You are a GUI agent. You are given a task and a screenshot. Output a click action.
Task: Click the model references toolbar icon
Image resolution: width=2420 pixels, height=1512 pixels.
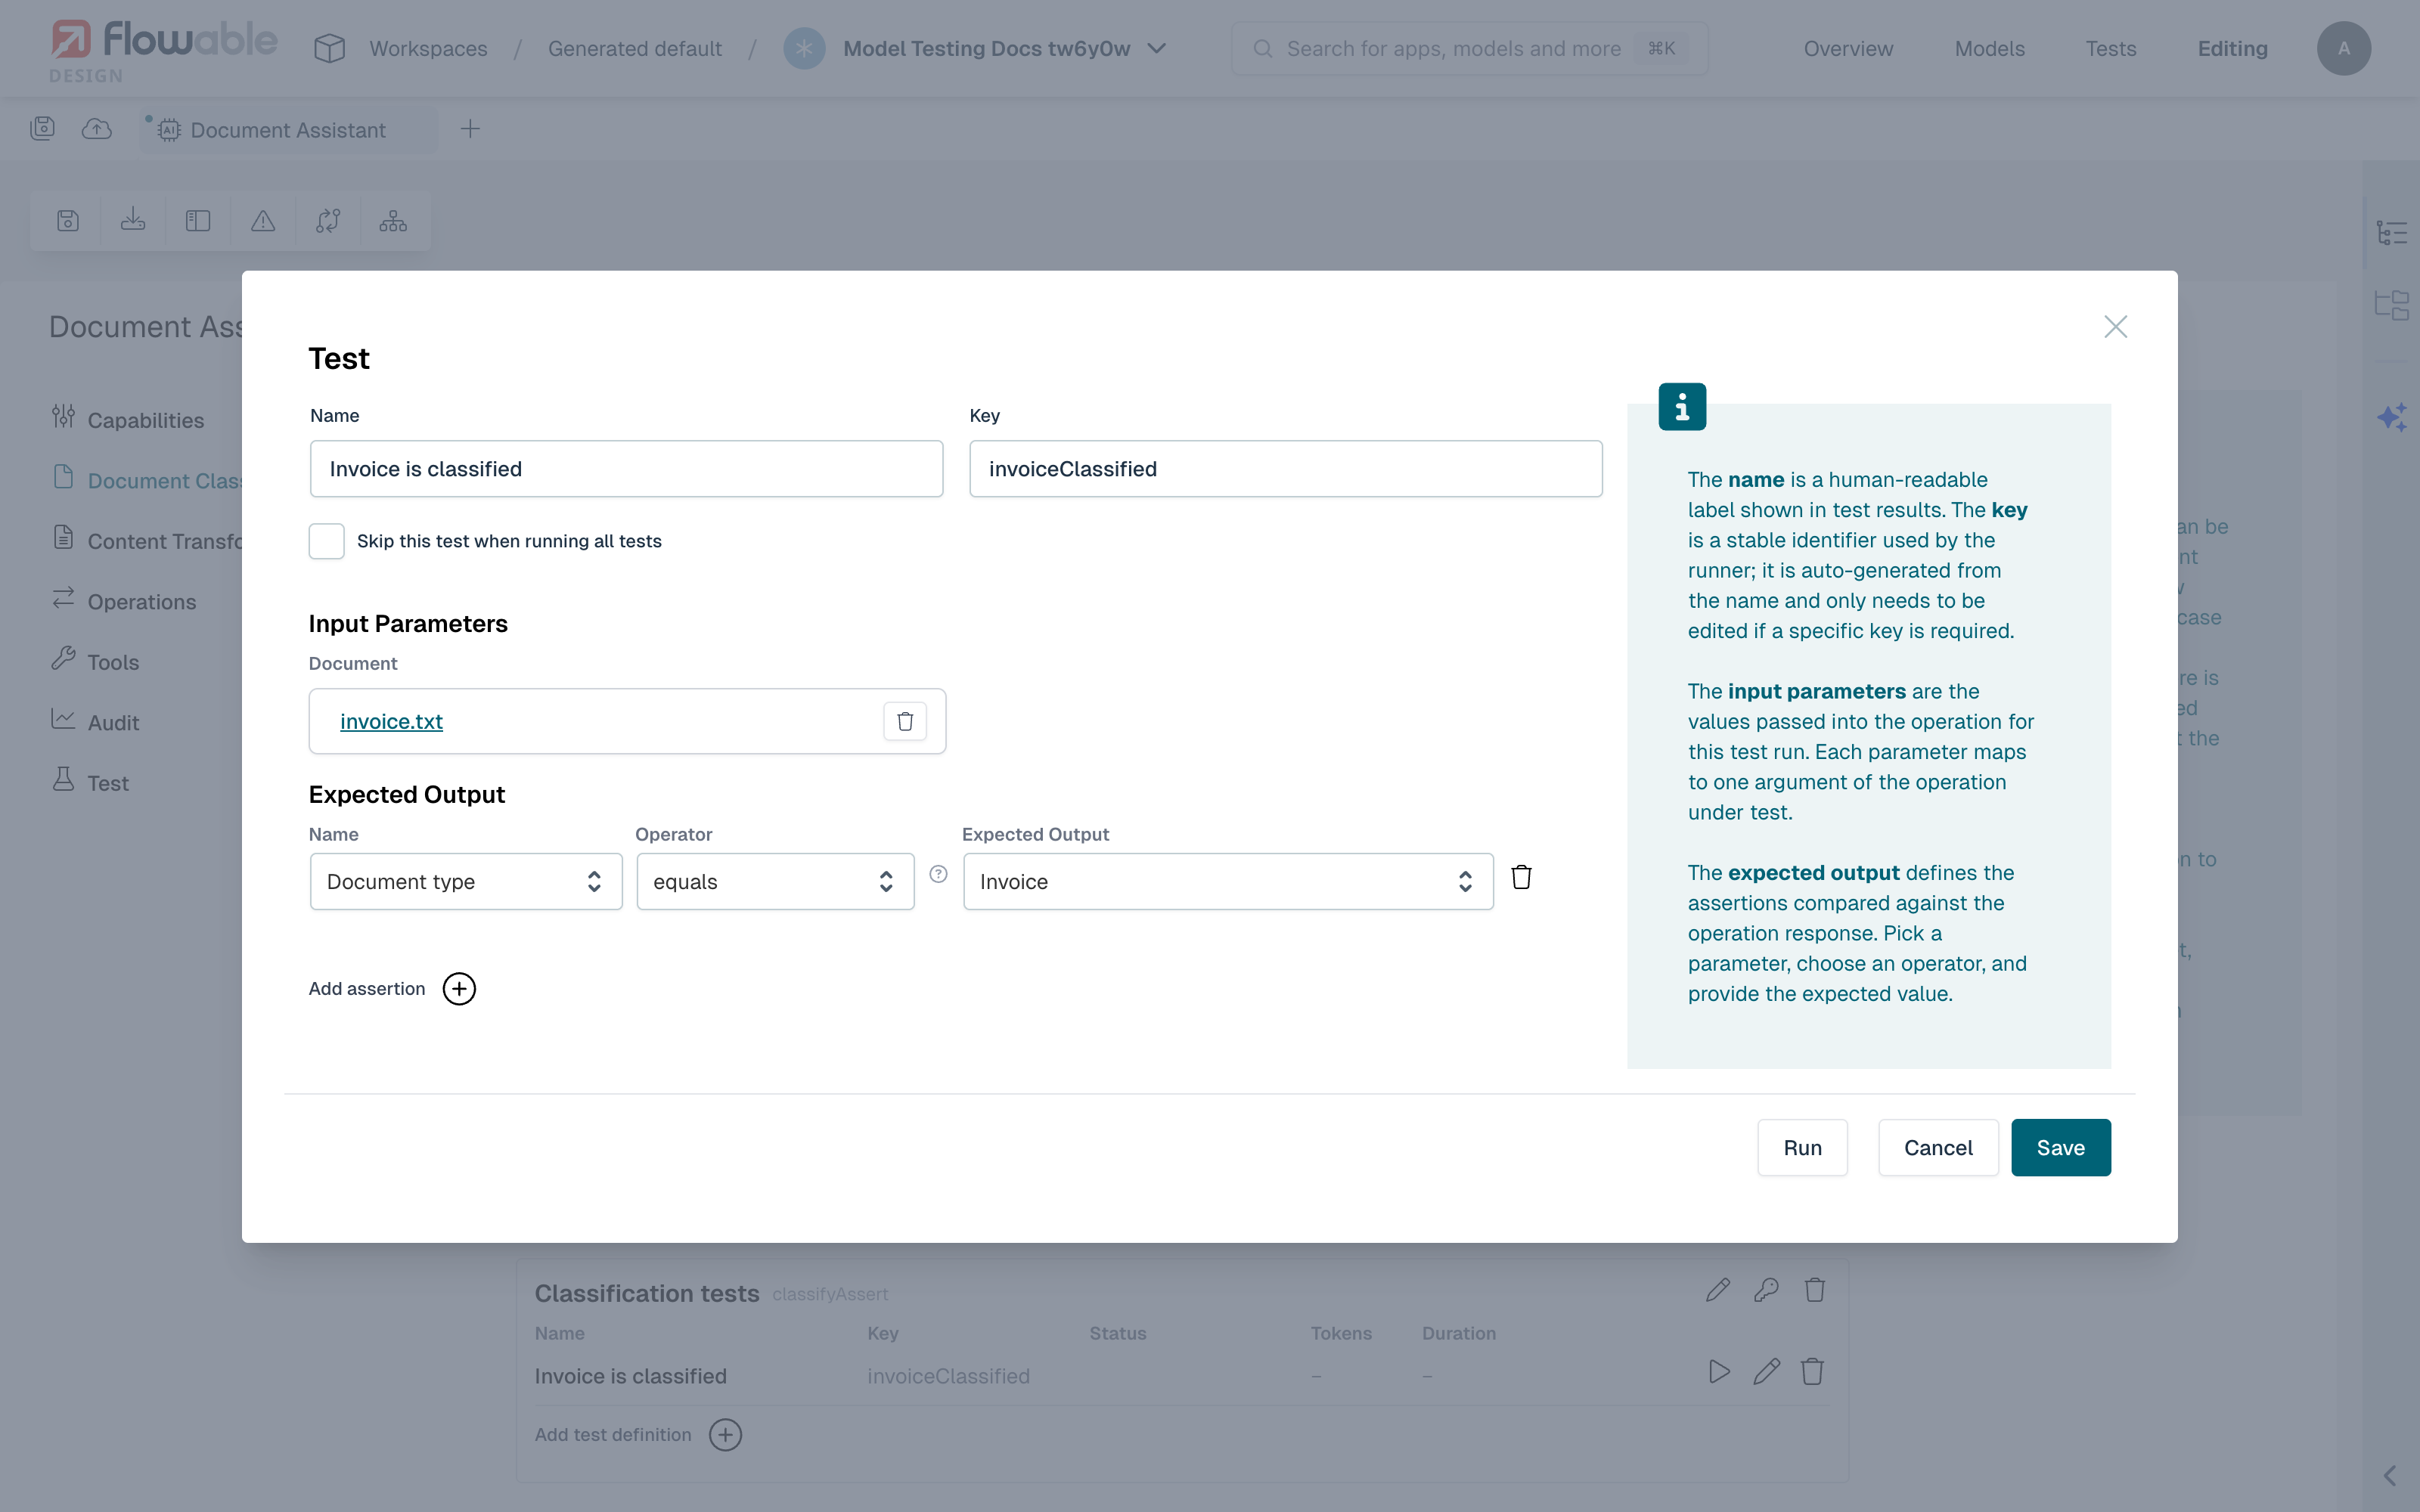point(328,221)
